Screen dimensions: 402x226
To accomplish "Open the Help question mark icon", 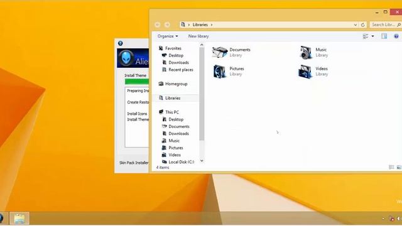I will tap(396, 36).
